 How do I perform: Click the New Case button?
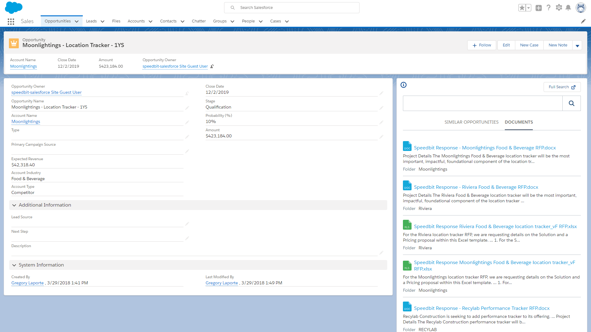click(529, 45)
